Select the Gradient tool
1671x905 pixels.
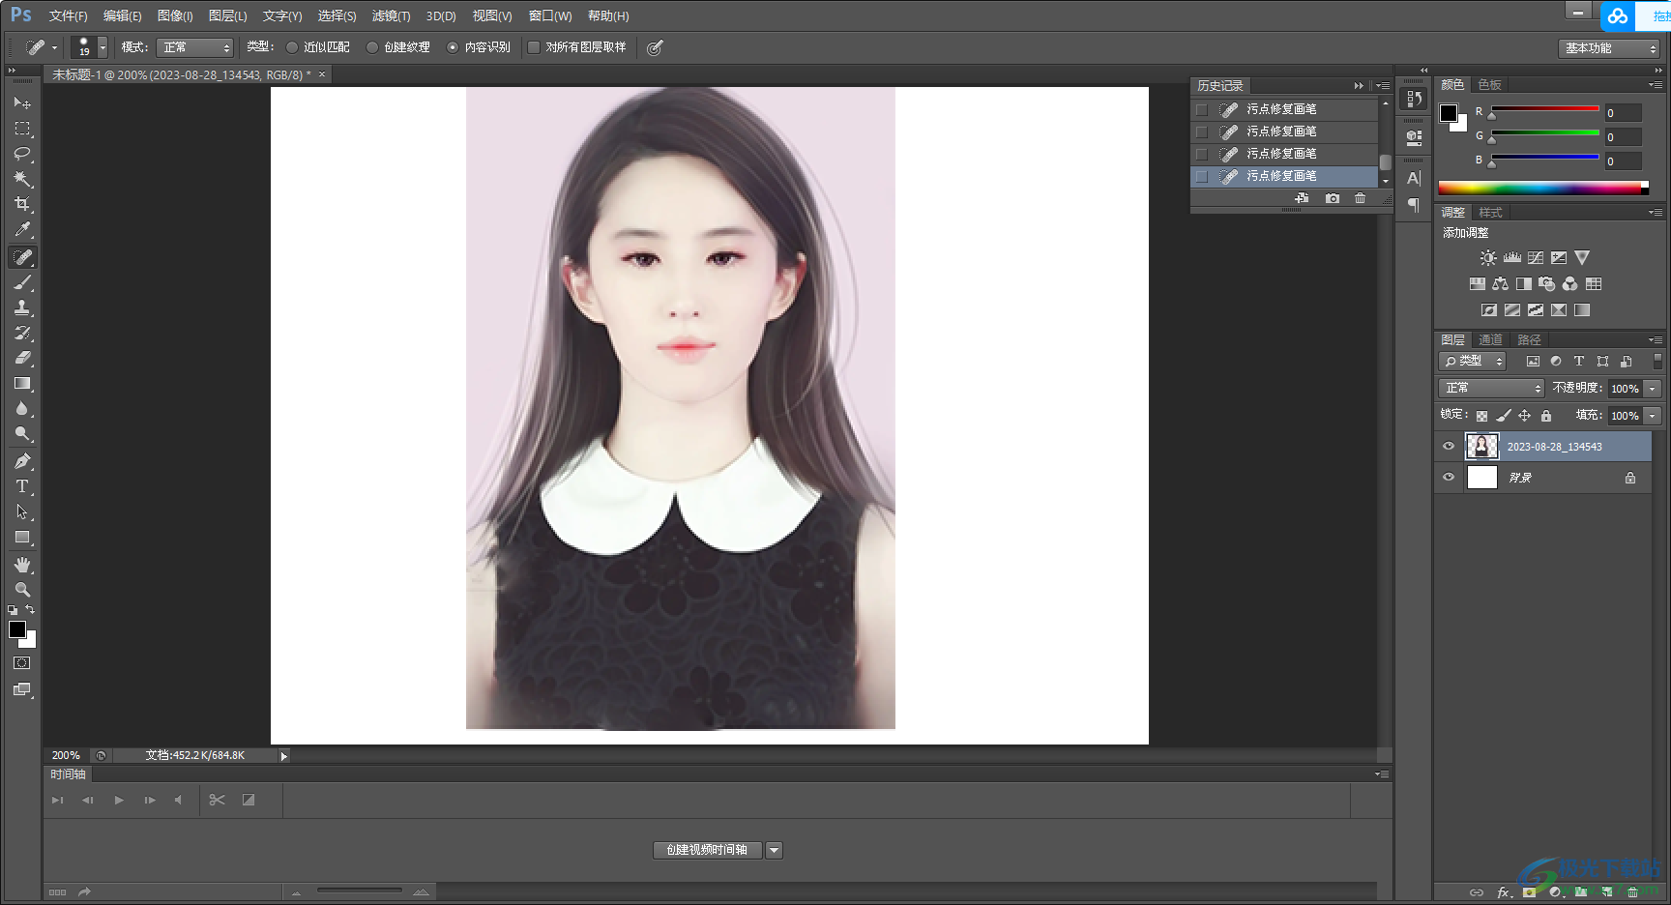coord(22,384)
